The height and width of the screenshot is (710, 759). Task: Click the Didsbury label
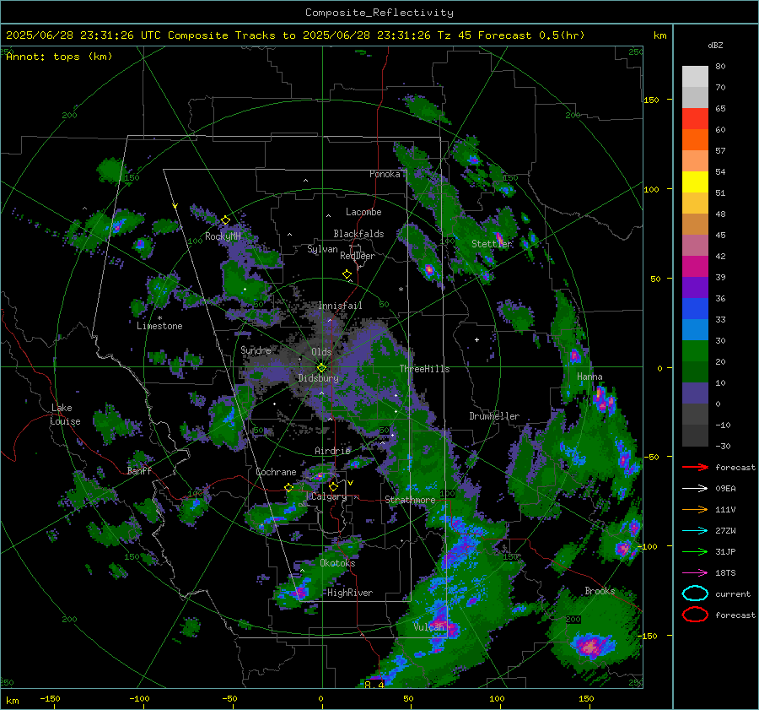pos(318,378)
